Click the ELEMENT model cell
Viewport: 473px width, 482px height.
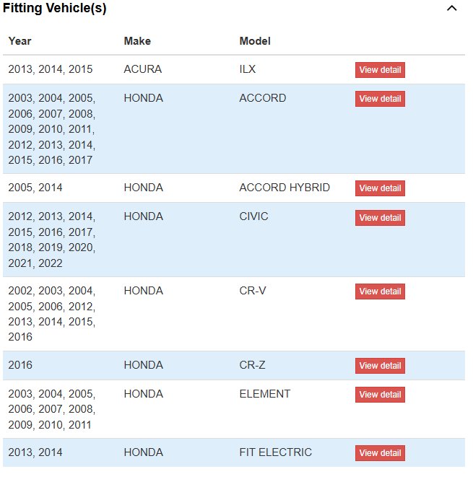point(264,394)
